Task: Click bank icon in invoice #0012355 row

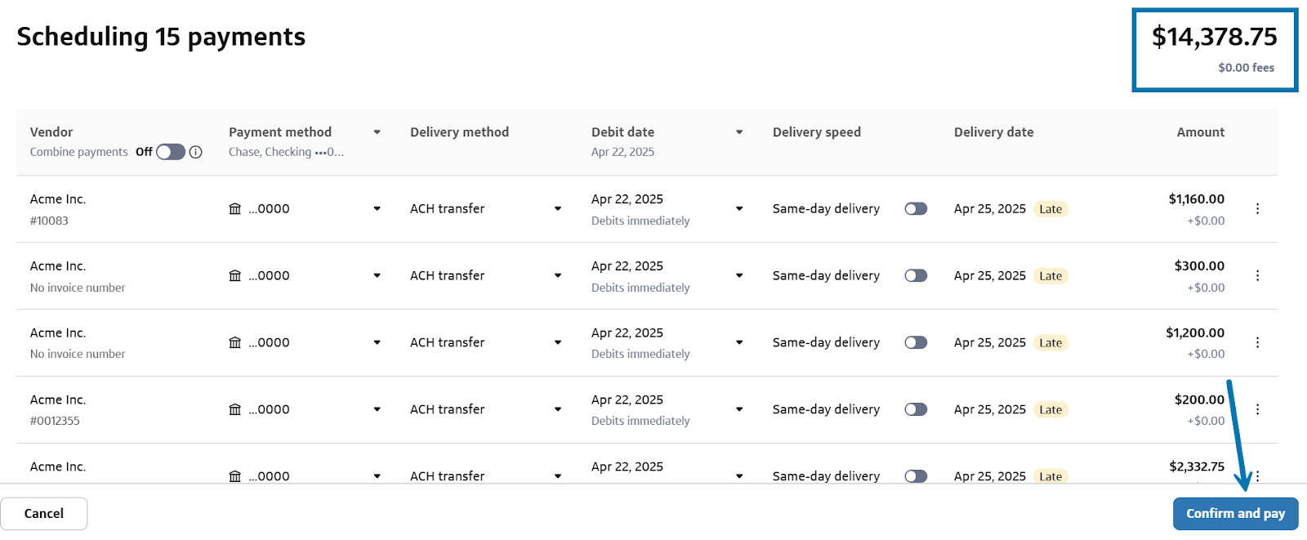Action: click(x=235, y=410)
